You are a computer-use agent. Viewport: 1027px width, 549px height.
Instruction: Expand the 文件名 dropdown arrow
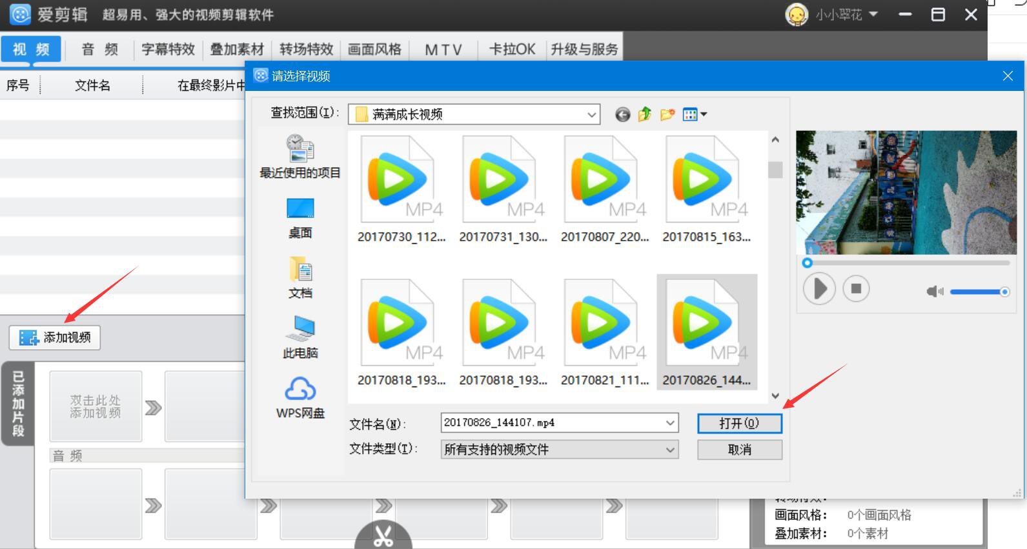tap(671, 423)
